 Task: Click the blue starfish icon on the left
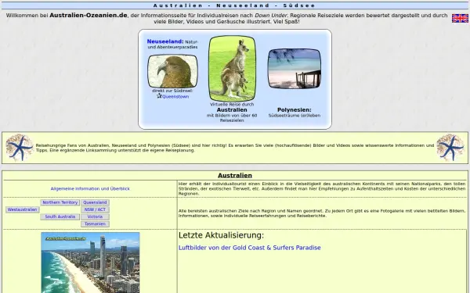click(20, 148)
